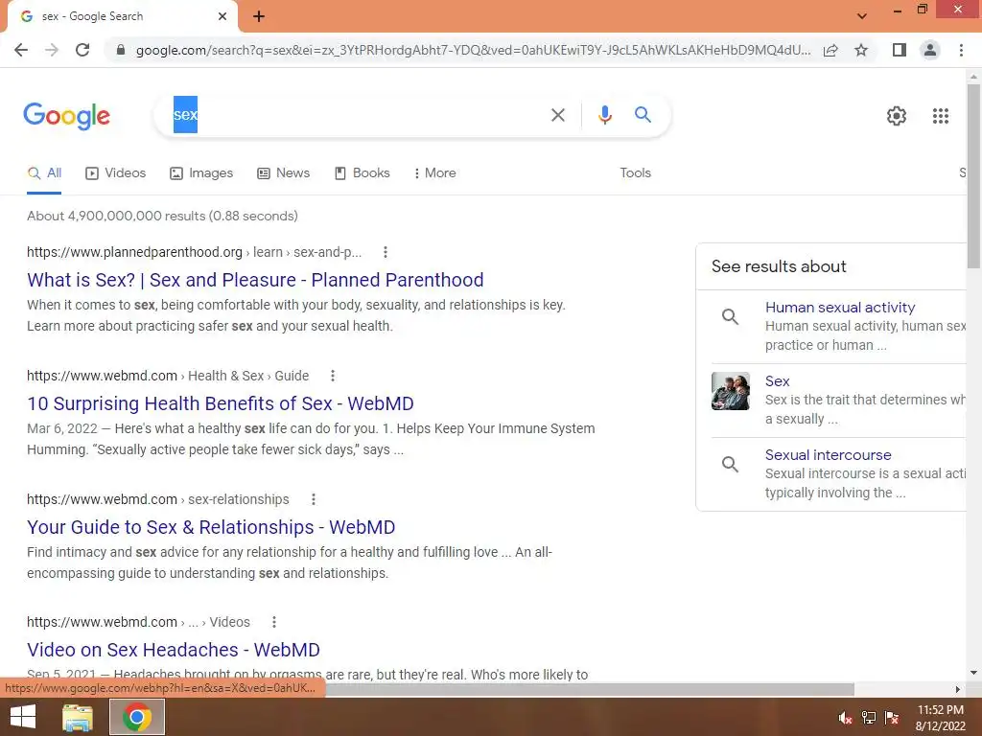Click the browser forward arrow
Screen dimensions: 982x736
coord(52,50)
